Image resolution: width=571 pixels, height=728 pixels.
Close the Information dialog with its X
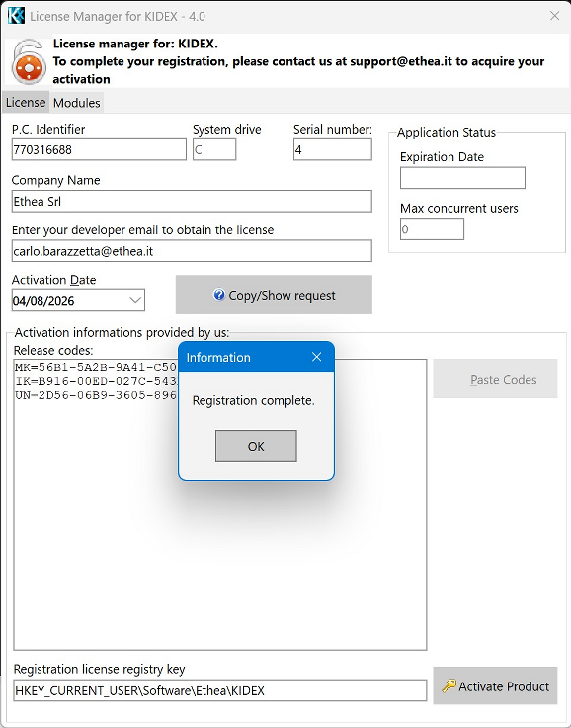pyautogui.click(x=317, y=357)
